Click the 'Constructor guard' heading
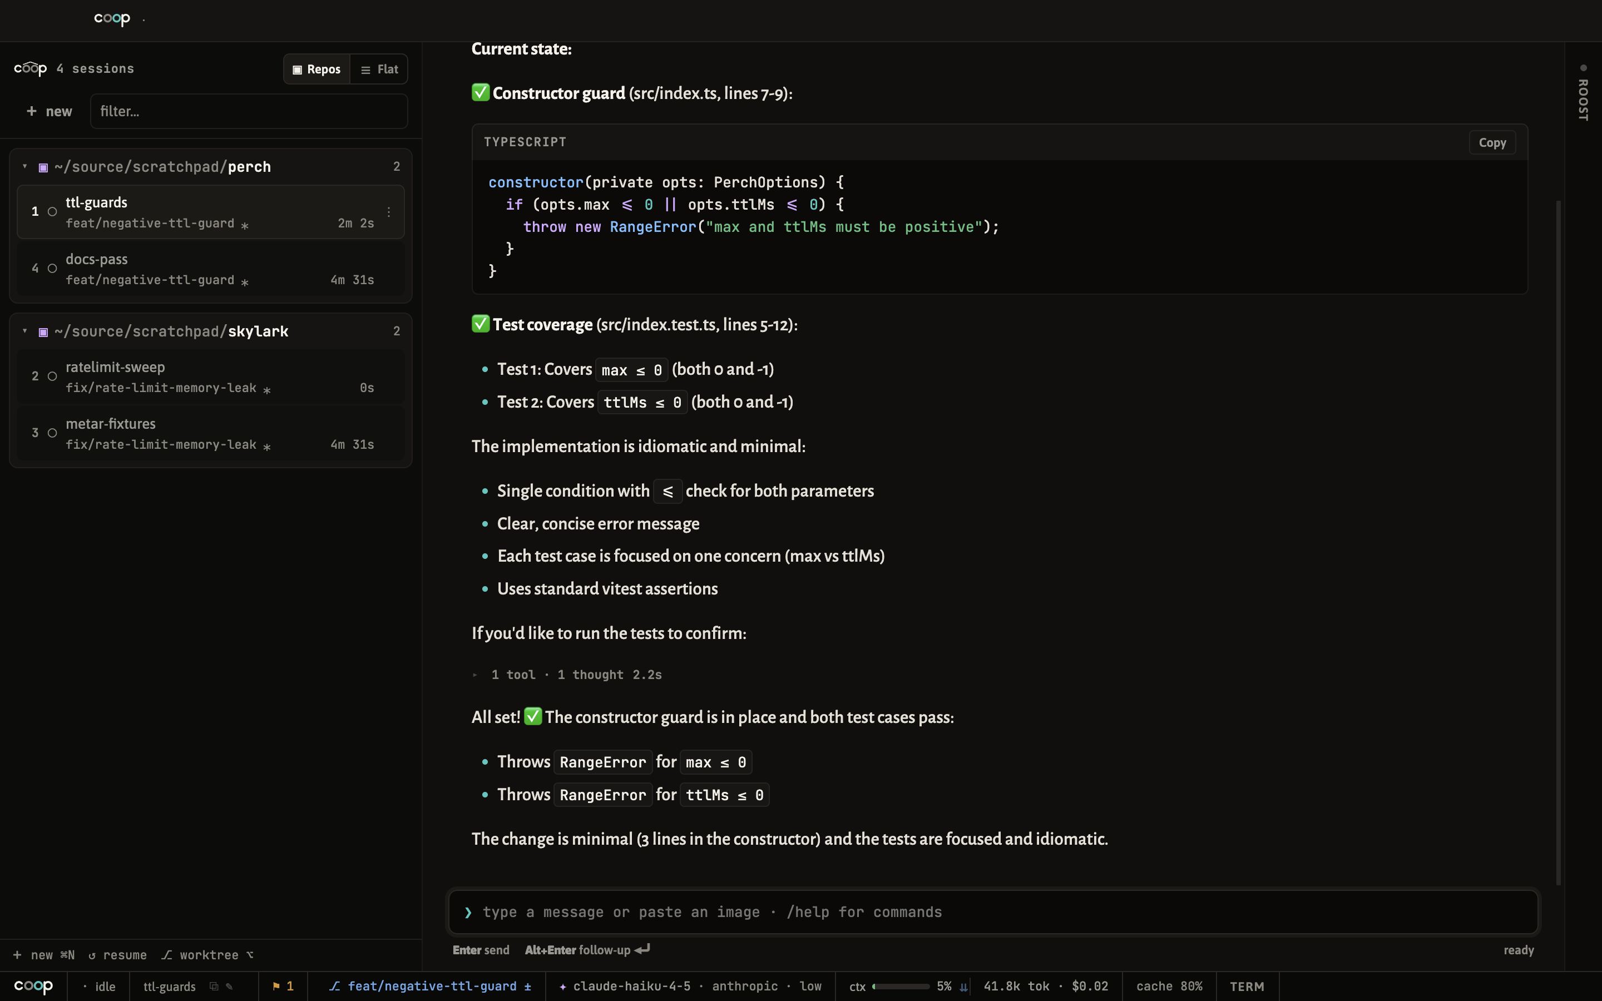 coord(558,93)
